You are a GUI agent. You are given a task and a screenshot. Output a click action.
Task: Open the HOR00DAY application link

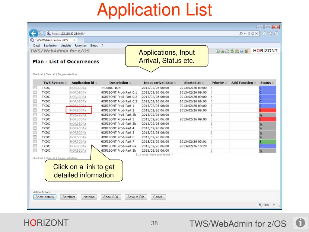pos(78,88)
